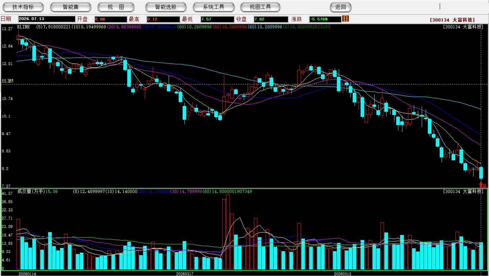Click the 13.27 price axis label
Image resolution: width=489 pixels, height=276 pixels.
point(7,29)
